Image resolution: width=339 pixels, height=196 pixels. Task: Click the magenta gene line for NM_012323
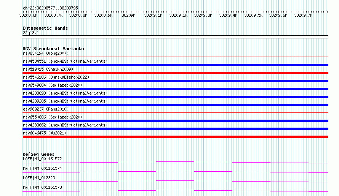pos(175,181)
